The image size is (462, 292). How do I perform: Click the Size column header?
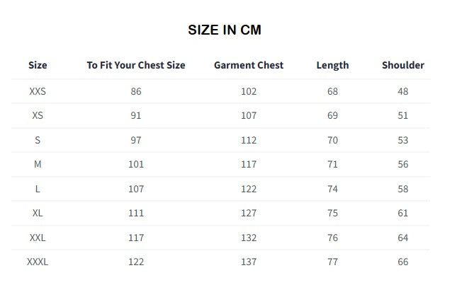[38, 65]
